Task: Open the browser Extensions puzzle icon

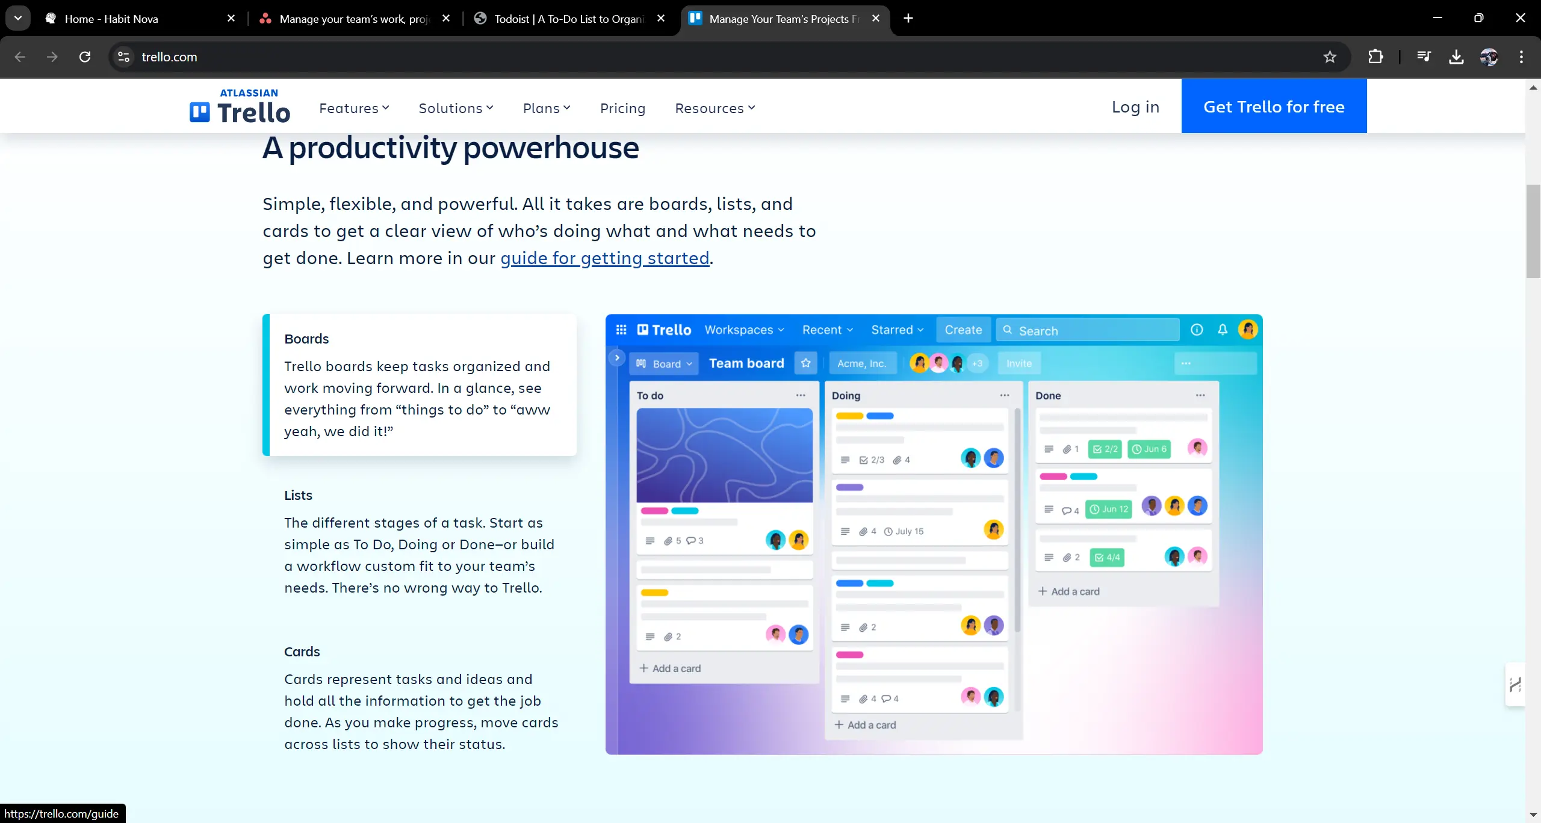Action: [x=1375, y=57]
